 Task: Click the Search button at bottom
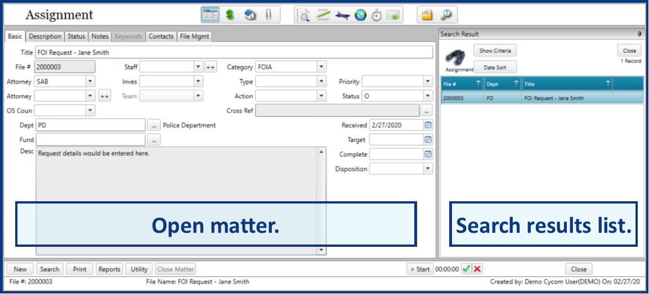tap(50, 269)
